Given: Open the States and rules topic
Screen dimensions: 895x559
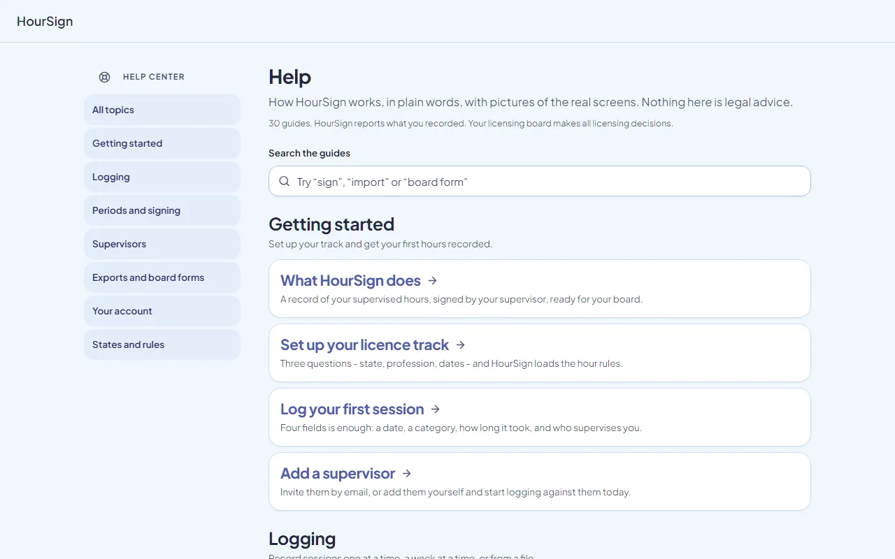Looking at the screenshot, I should [x=162, y=344].
